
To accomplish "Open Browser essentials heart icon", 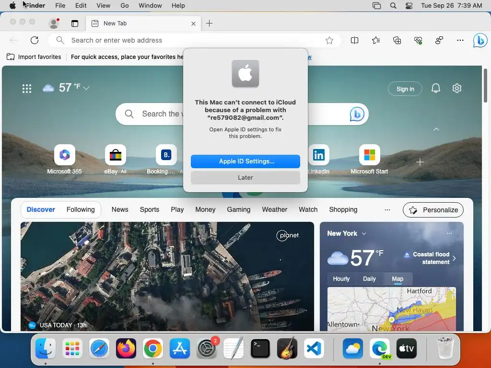I will (418, 40).
